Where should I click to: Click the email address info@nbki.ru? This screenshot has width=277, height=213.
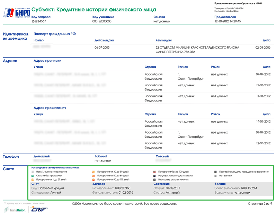point(232,11)
